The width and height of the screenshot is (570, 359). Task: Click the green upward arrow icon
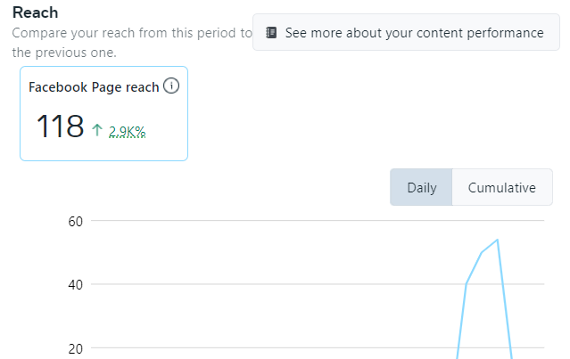97,130
